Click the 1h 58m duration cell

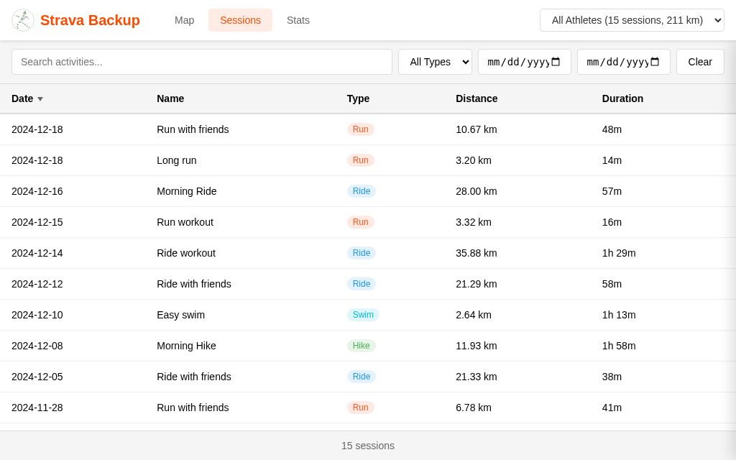coord(619,346)
